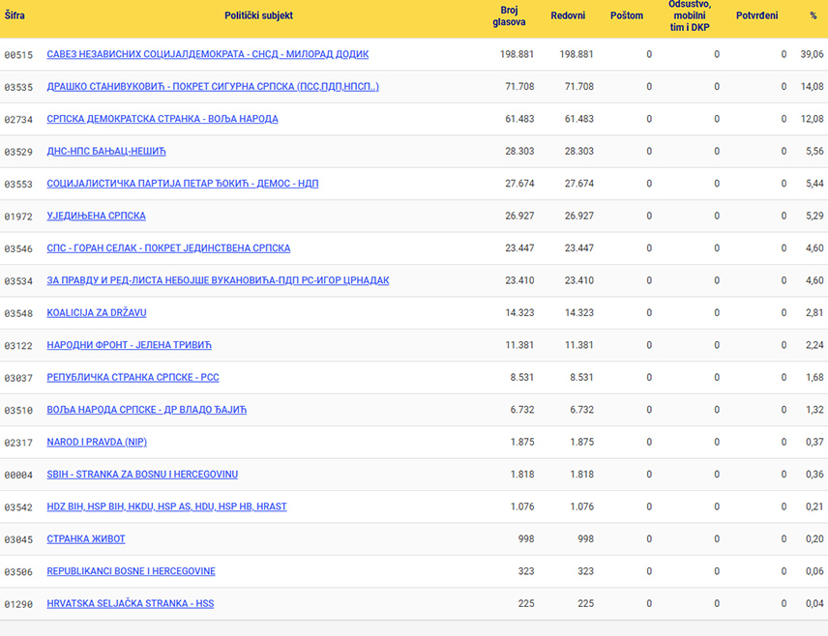The height and width of the screenshot is (636, 828).
Task: Open the HDZ BiH, HSP BiH coalition link
Action: click(167, 506)
